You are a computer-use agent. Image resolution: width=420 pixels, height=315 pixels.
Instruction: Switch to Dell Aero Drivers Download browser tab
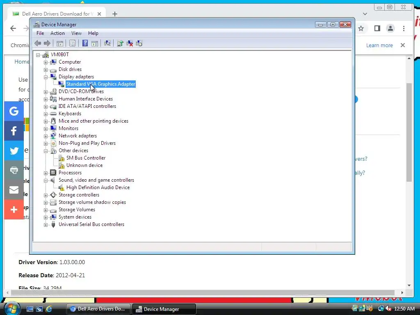coord(56,14)
